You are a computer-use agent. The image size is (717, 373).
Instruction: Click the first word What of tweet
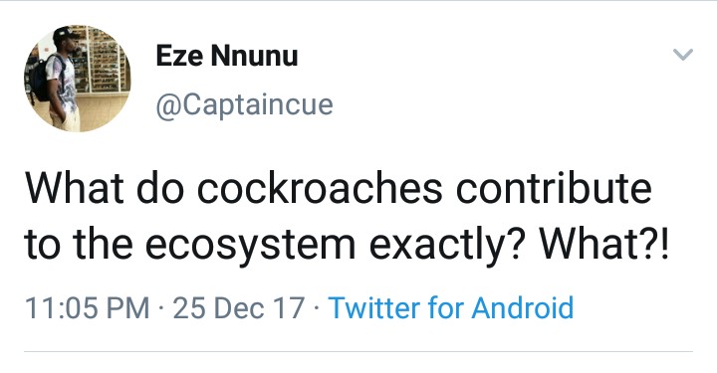tap(74, 188)
